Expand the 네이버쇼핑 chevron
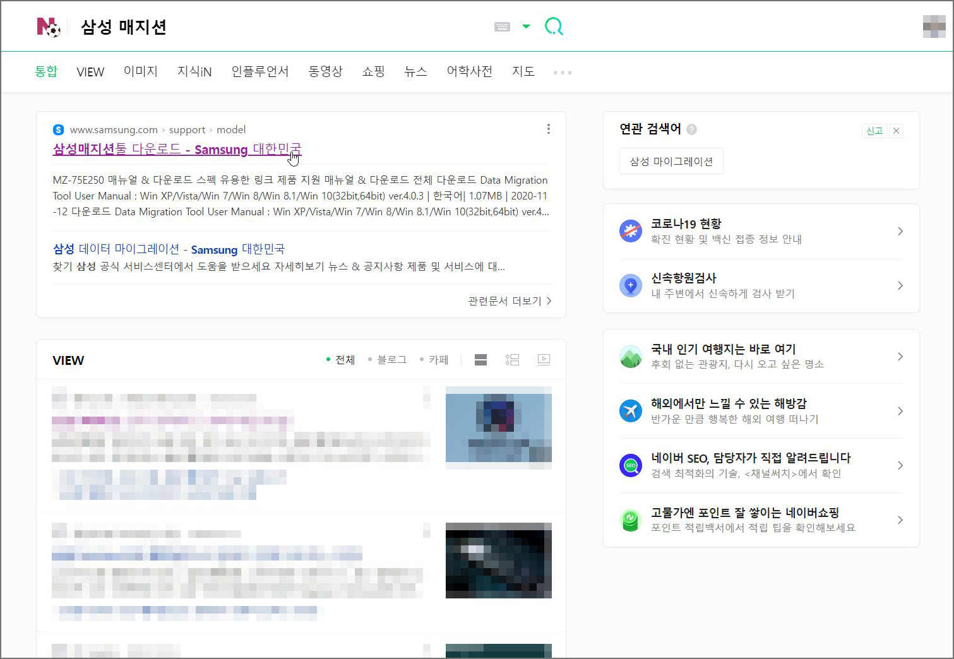 point(900,520)
